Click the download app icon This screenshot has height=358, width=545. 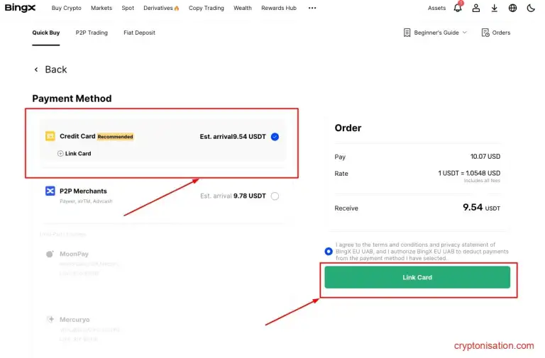[x=495, y=9]
